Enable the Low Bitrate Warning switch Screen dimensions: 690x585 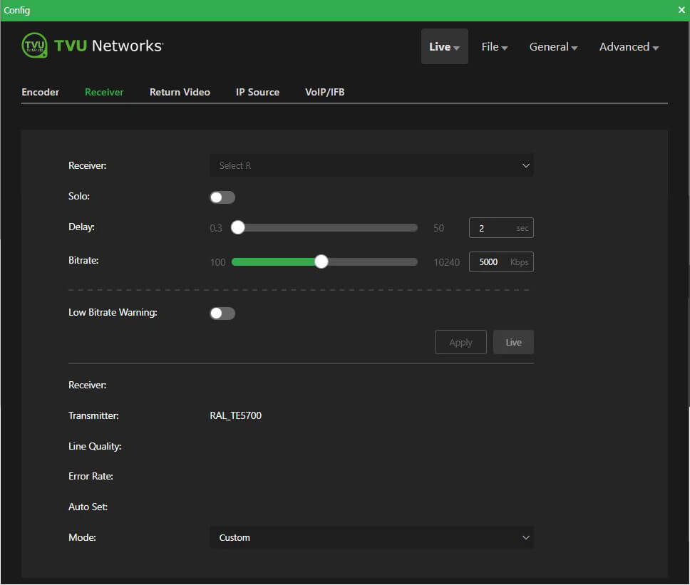tap(222, 314)
